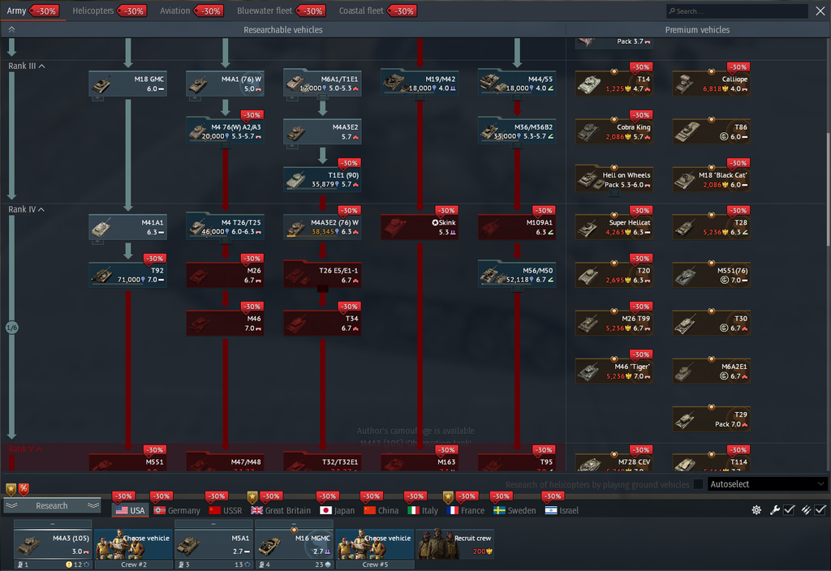The width and height of the screenshot is (831, 571).
Task: Open the Autoselect dropdown
Action: (768, 484)
